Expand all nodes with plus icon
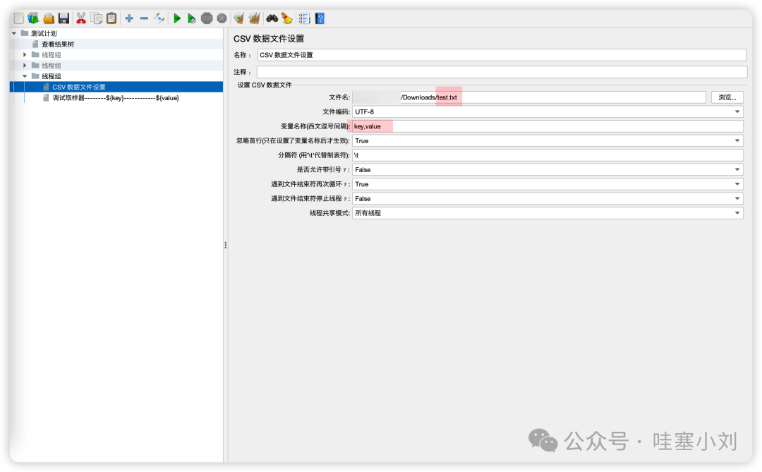Image resolution: width=762 pixels, height=472 pixels. coord(129,18)
